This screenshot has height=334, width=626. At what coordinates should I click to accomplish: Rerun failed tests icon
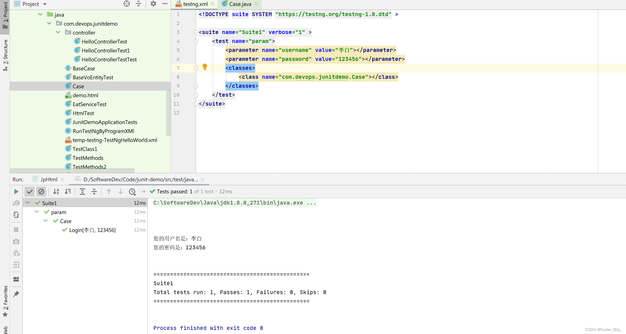(16, 203)
